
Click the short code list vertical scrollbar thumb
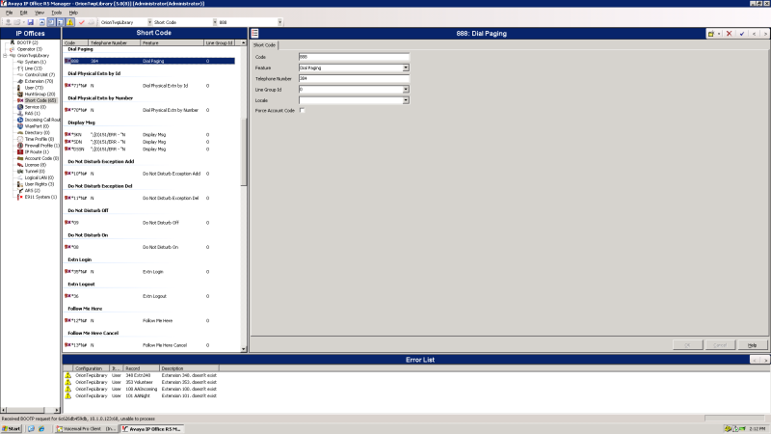click(x=244, y=151)
